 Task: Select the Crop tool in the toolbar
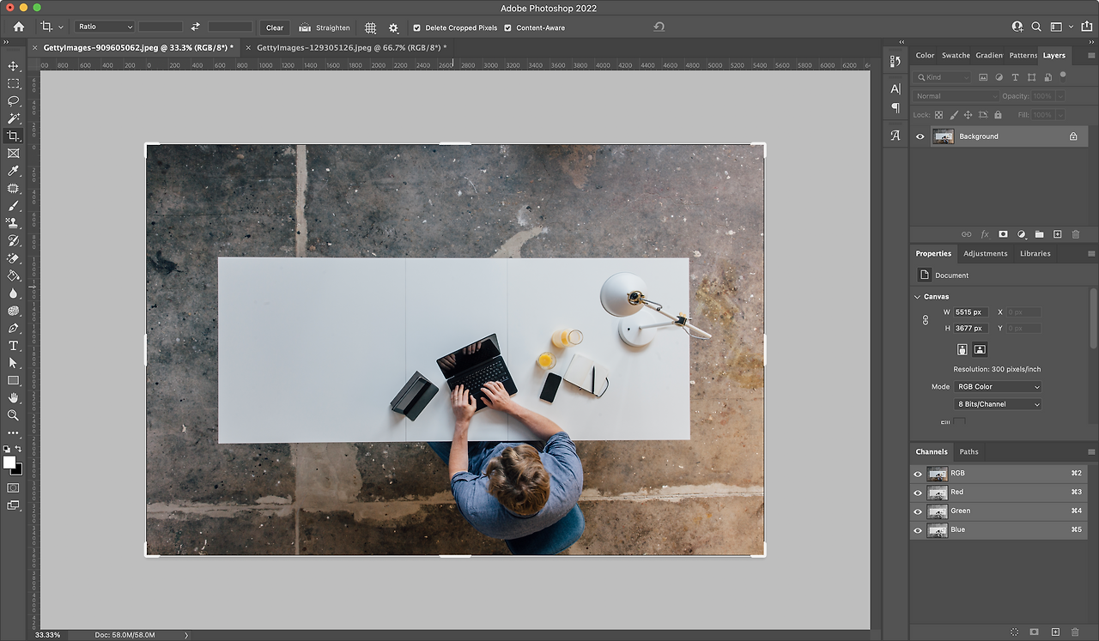click(13, 136)
